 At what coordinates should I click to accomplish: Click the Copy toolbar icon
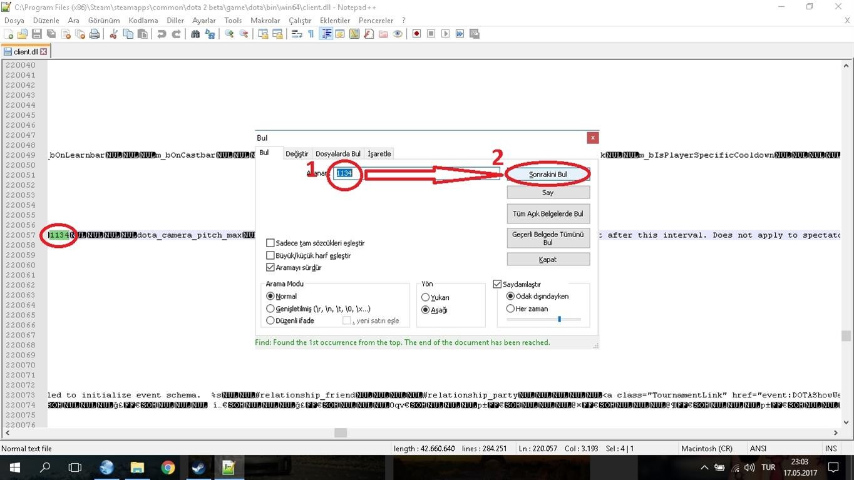click(x=128, y=34)
